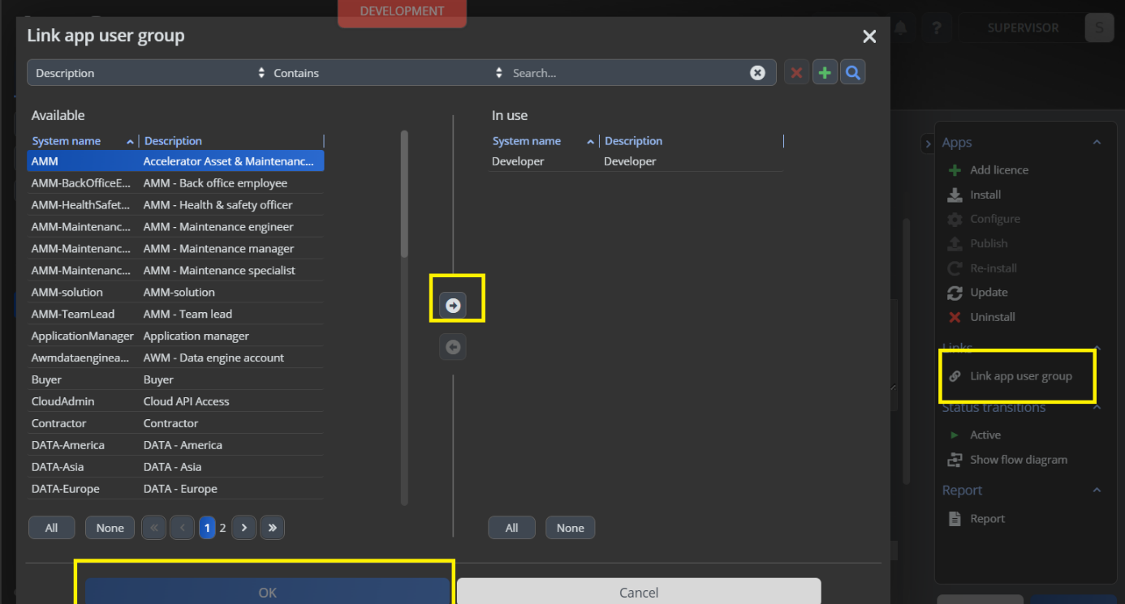
Task: Select the AMM-TeamLead row
Action: click(175, 315)
